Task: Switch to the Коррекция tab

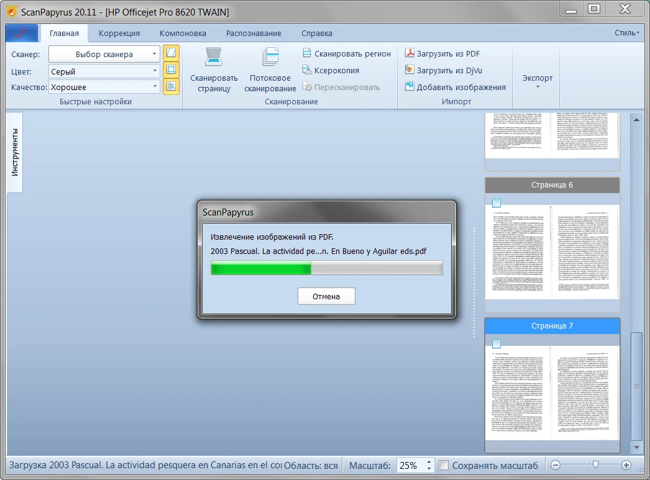Action: click(119, 34)
